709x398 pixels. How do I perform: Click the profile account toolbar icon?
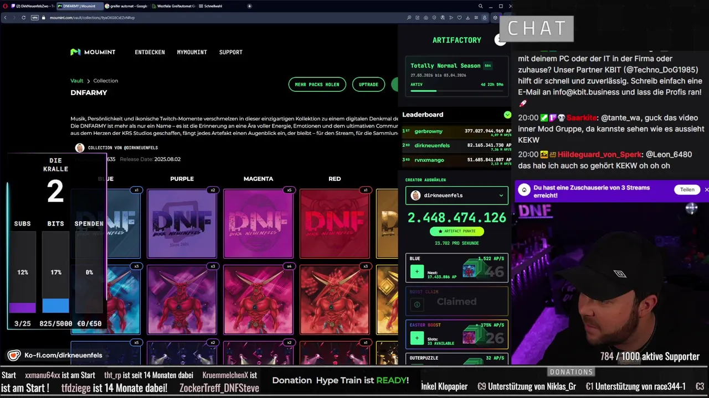485,18
